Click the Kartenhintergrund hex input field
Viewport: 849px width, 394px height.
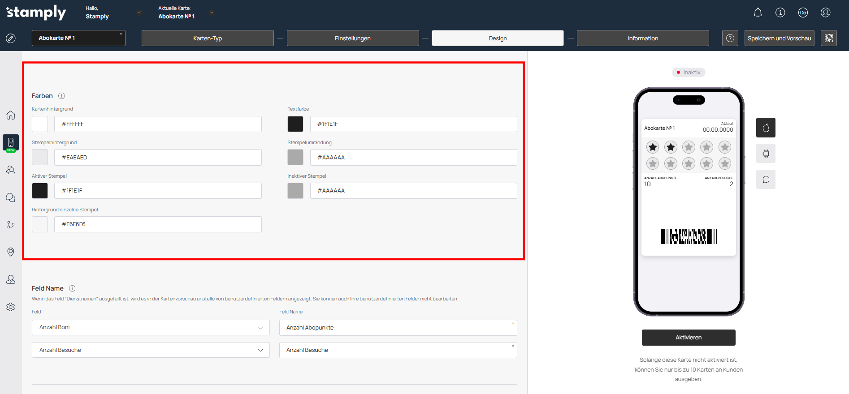tap(158, 124)
